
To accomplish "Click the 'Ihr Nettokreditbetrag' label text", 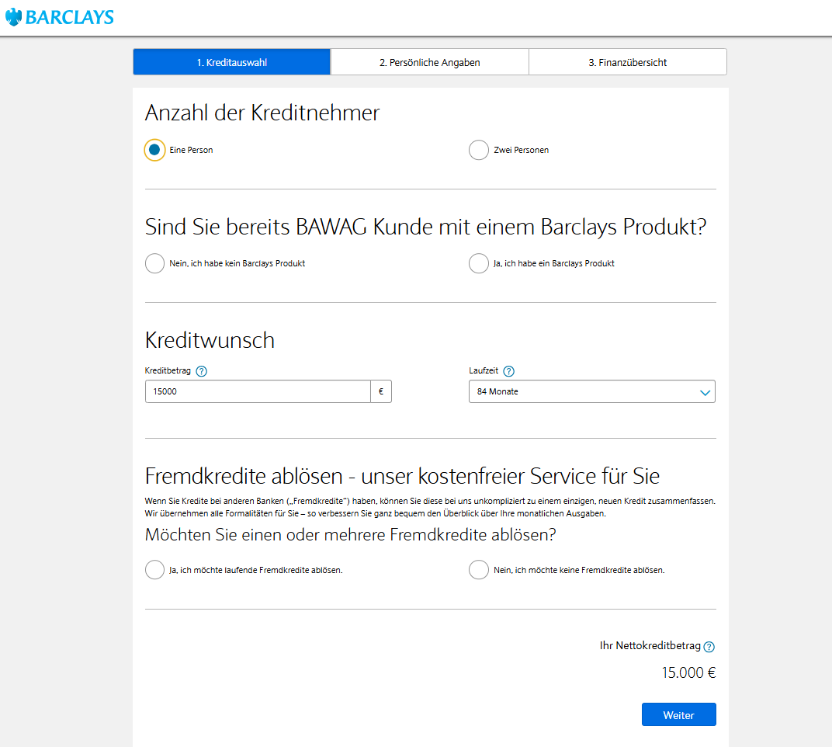I will 650,646.
